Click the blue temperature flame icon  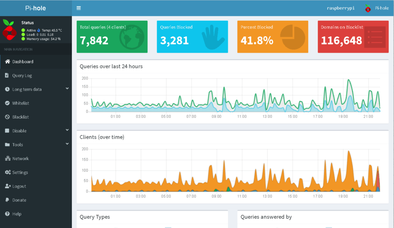click(x=39, y=30)
